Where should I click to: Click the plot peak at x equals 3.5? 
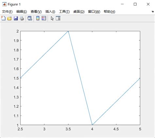(x=68, y=31)
